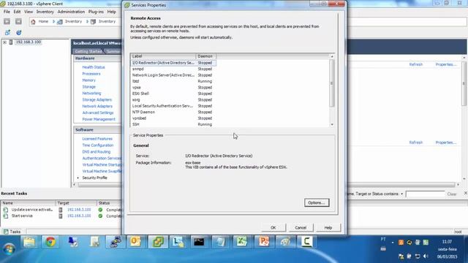Sort services by Label column header

click(163, 56)
